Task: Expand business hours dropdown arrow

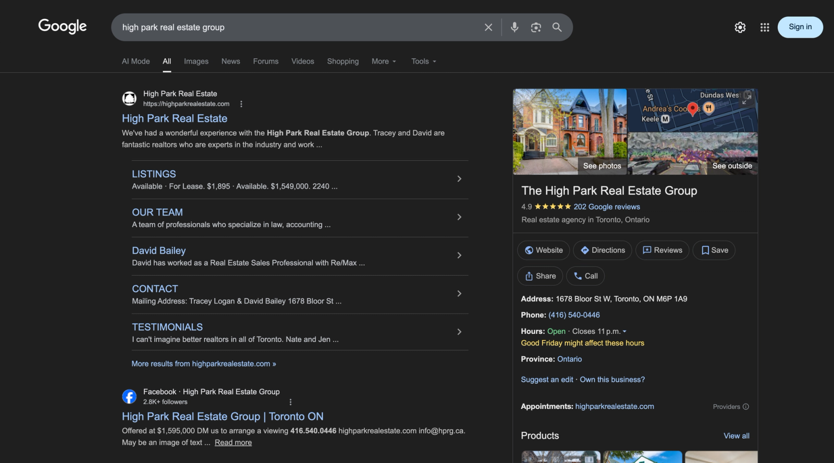Action: click(x=624, y=331)
